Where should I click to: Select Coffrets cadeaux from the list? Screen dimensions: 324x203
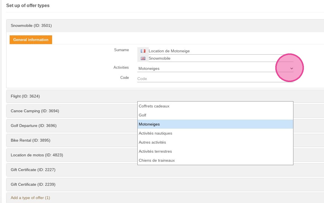(215, 106)
